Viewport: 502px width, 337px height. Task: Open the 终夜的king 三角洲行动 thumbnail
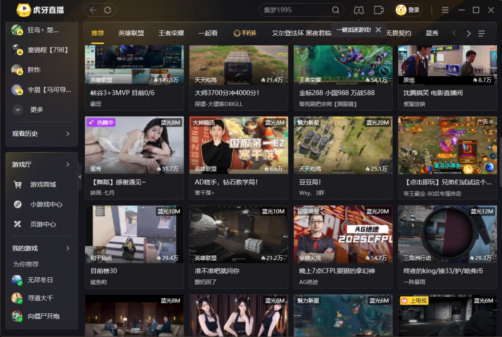coord(447,234)
